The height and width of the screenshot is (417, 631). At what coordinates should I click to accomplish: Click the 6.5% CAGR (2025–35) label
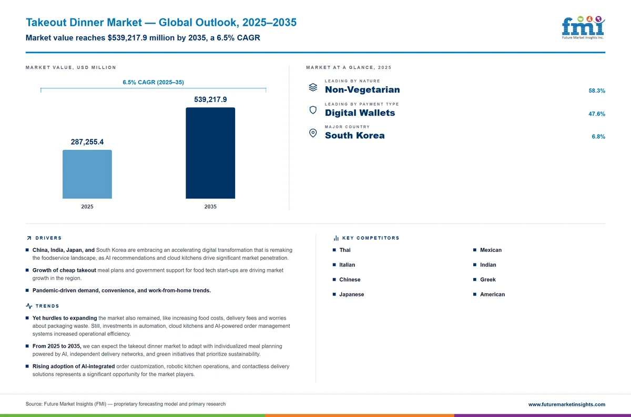153,82
